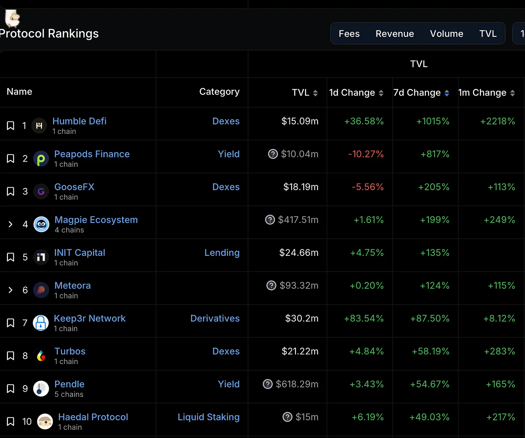Click the $24.66m TVL value
The width and height of the screenshot is (525, 438).
point(299,253)
